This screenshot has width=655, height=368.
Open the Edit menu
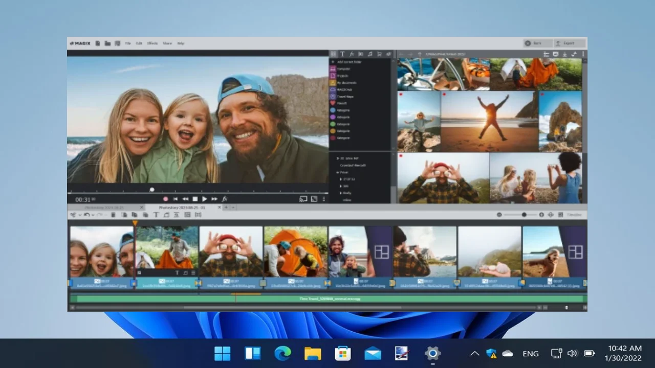click(139, 43)
